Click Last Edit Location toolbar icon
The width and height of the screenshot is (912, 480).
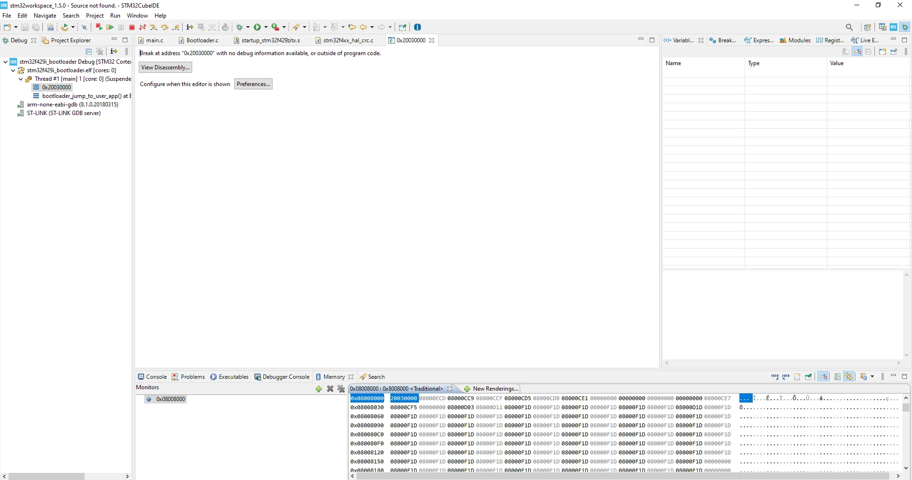(352, 27)
